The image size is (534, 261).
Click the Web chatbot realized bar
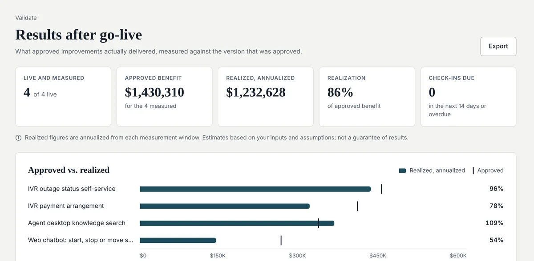(178, 241)
